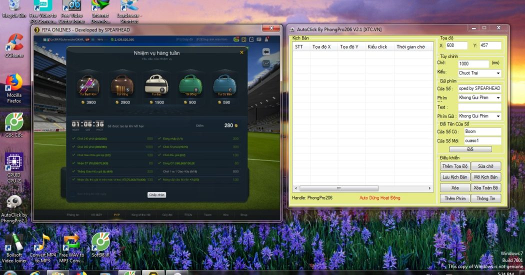Click the X coordinate field showing 608
This screenshot has height=275, width=525.
click(456, 45)
